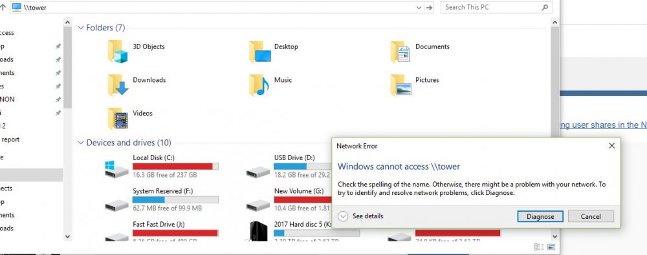
Task: Close the Network Error dialog
Action: click(611, 146)
